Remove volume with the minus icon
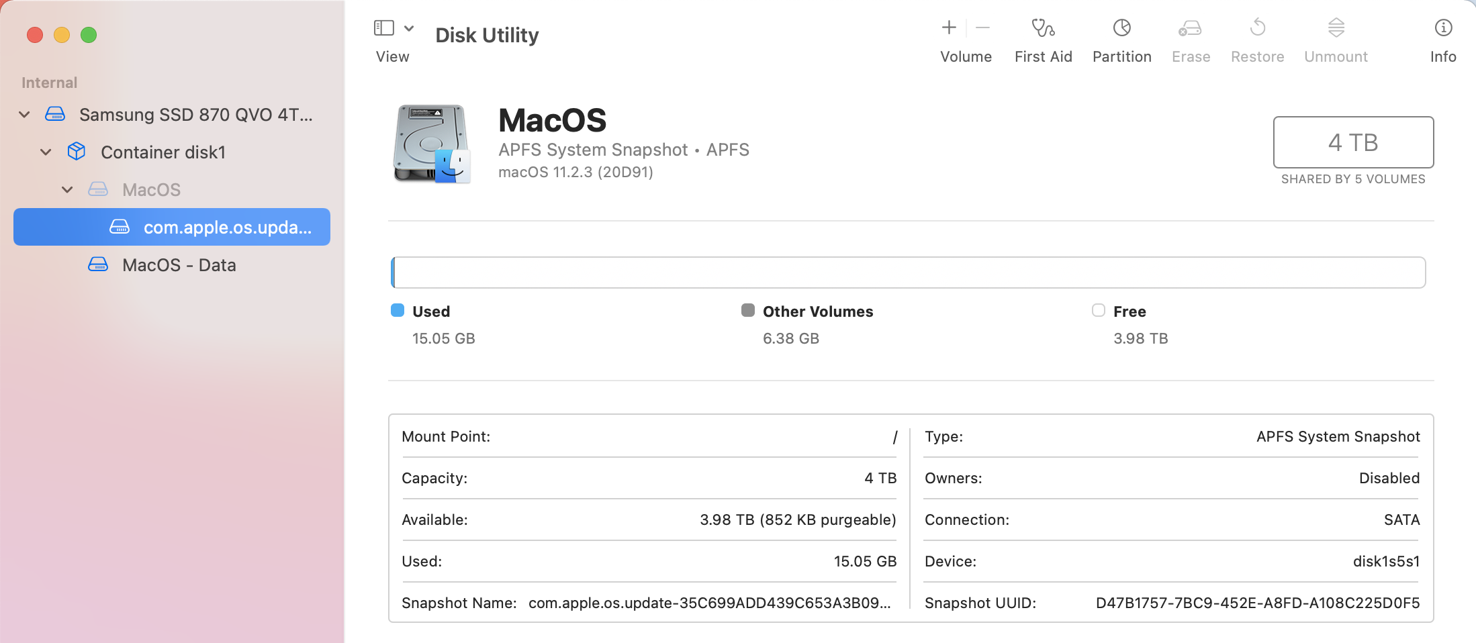The image size is (1476, 643). [982, 28]
